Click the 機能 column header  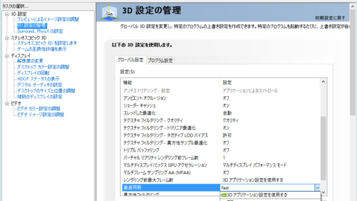point(171,83)
